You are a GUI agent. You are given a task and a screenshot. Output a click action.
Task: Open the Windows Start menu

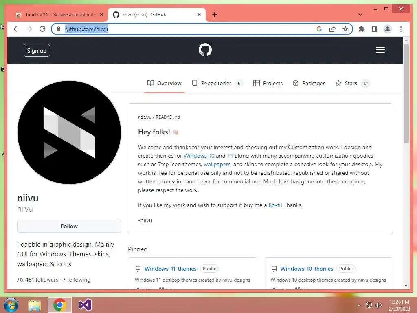11,305
